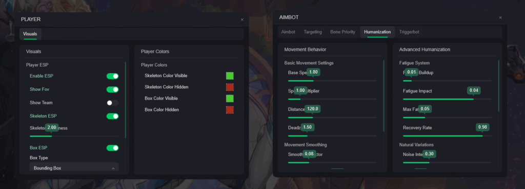The height and width of the screenshot is (189, 525).
Task: Open the Box Type Bounding Box dropdown
Action: [74, 167]
